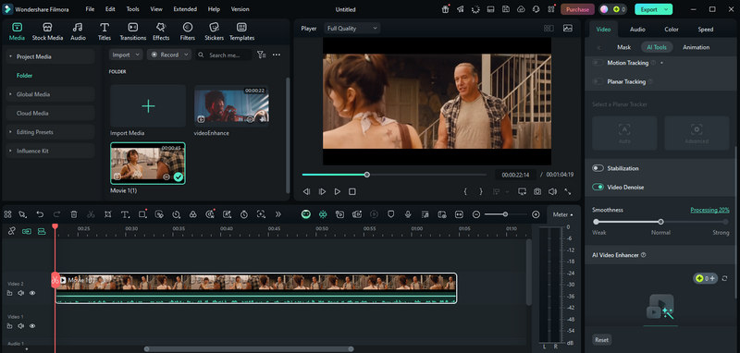The height and width of the screenshot is (353, 740).
Task: Select the Mask sub-tab
Action: 623,47
